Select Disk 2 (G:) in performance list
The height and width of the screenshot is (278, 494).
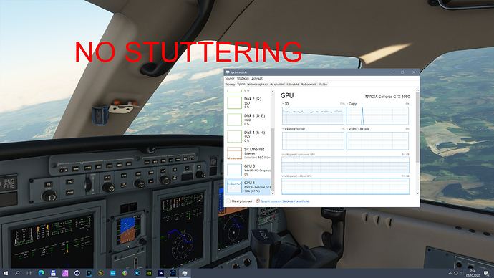click(x=248, y=102)
